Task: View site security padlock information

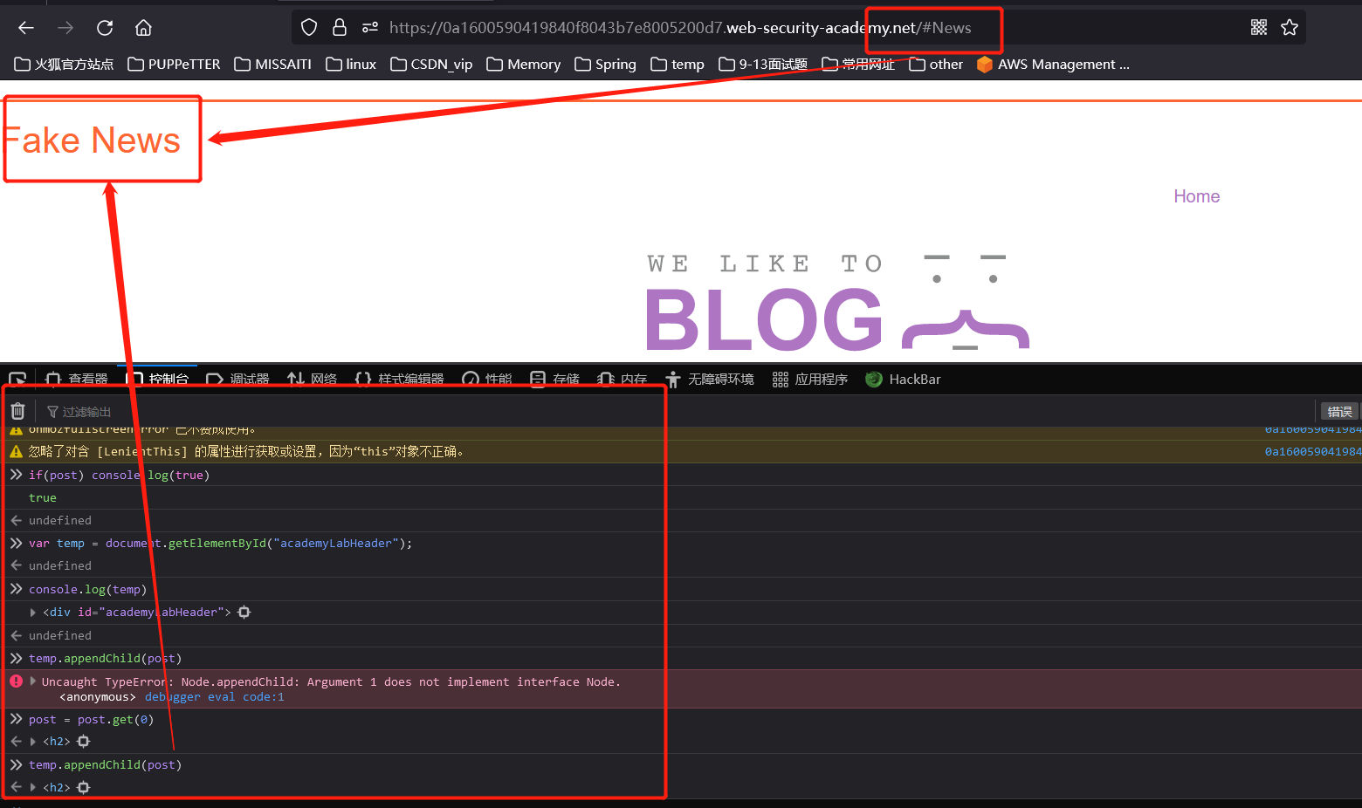Action: coord(340,28)
